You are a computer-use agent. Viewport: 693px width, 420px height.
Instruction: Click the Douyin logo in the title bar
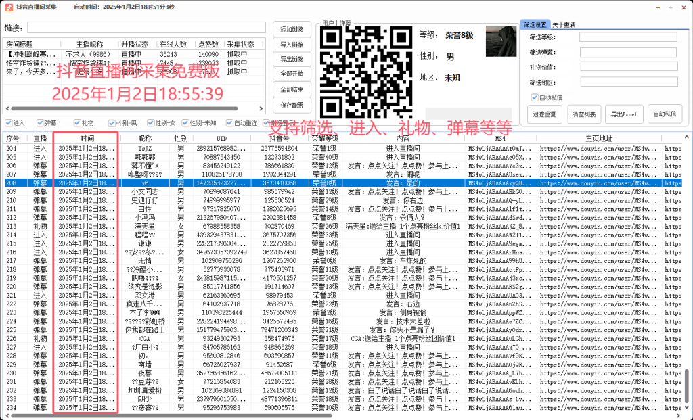pyautogui.click(x=8, y=6)
